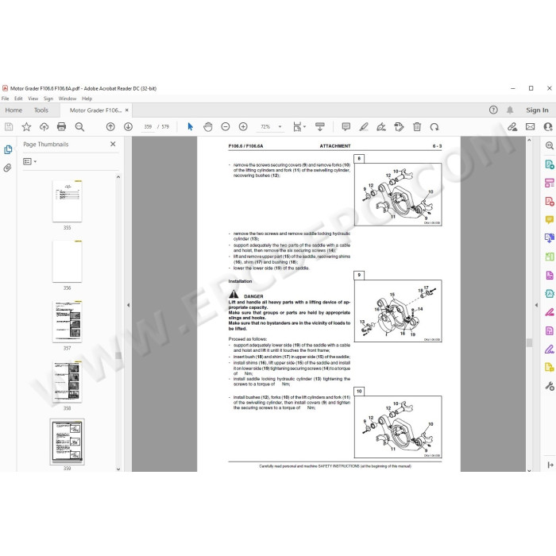556x556 pixels.
Task: Open the share and sign pen icon beside the envelope
Action: coord(512,126)
